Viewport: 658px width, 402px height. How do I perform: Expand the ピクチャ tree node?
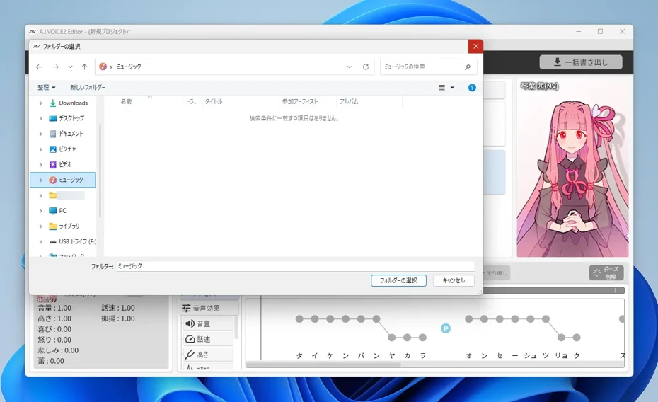41,149
